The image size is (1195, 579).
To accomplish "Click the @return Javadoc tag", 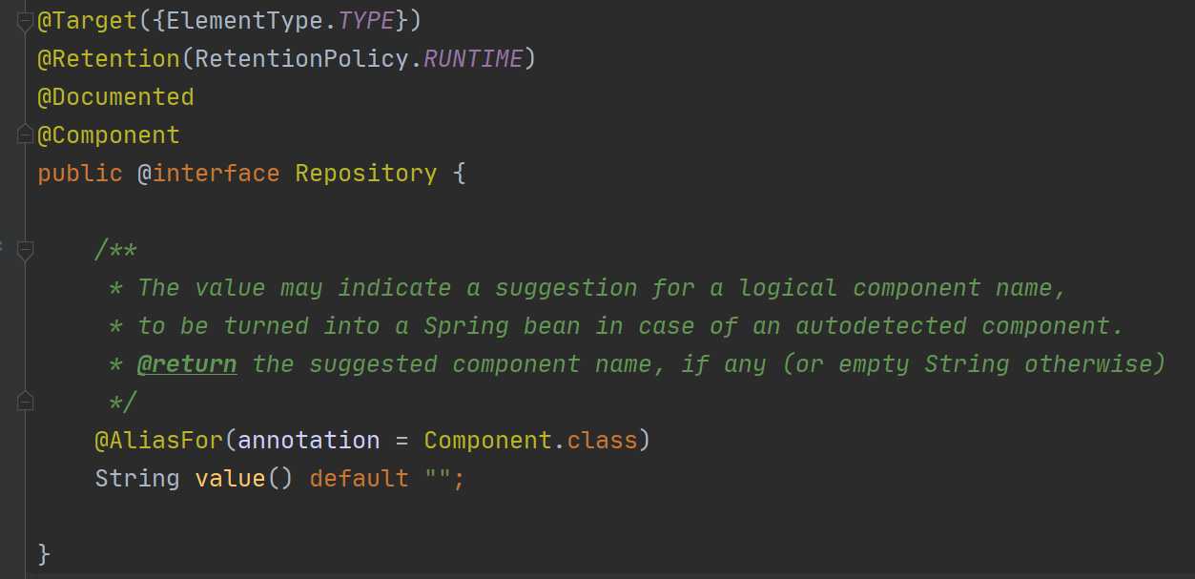I will (187, 364).
